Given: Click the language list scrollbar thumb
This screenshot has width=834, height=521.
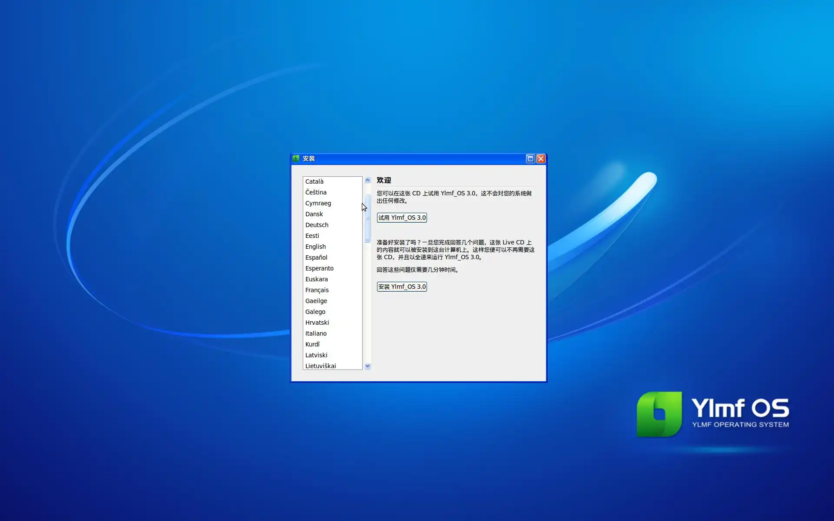Looking at the screenshot, I should (367, 218).
